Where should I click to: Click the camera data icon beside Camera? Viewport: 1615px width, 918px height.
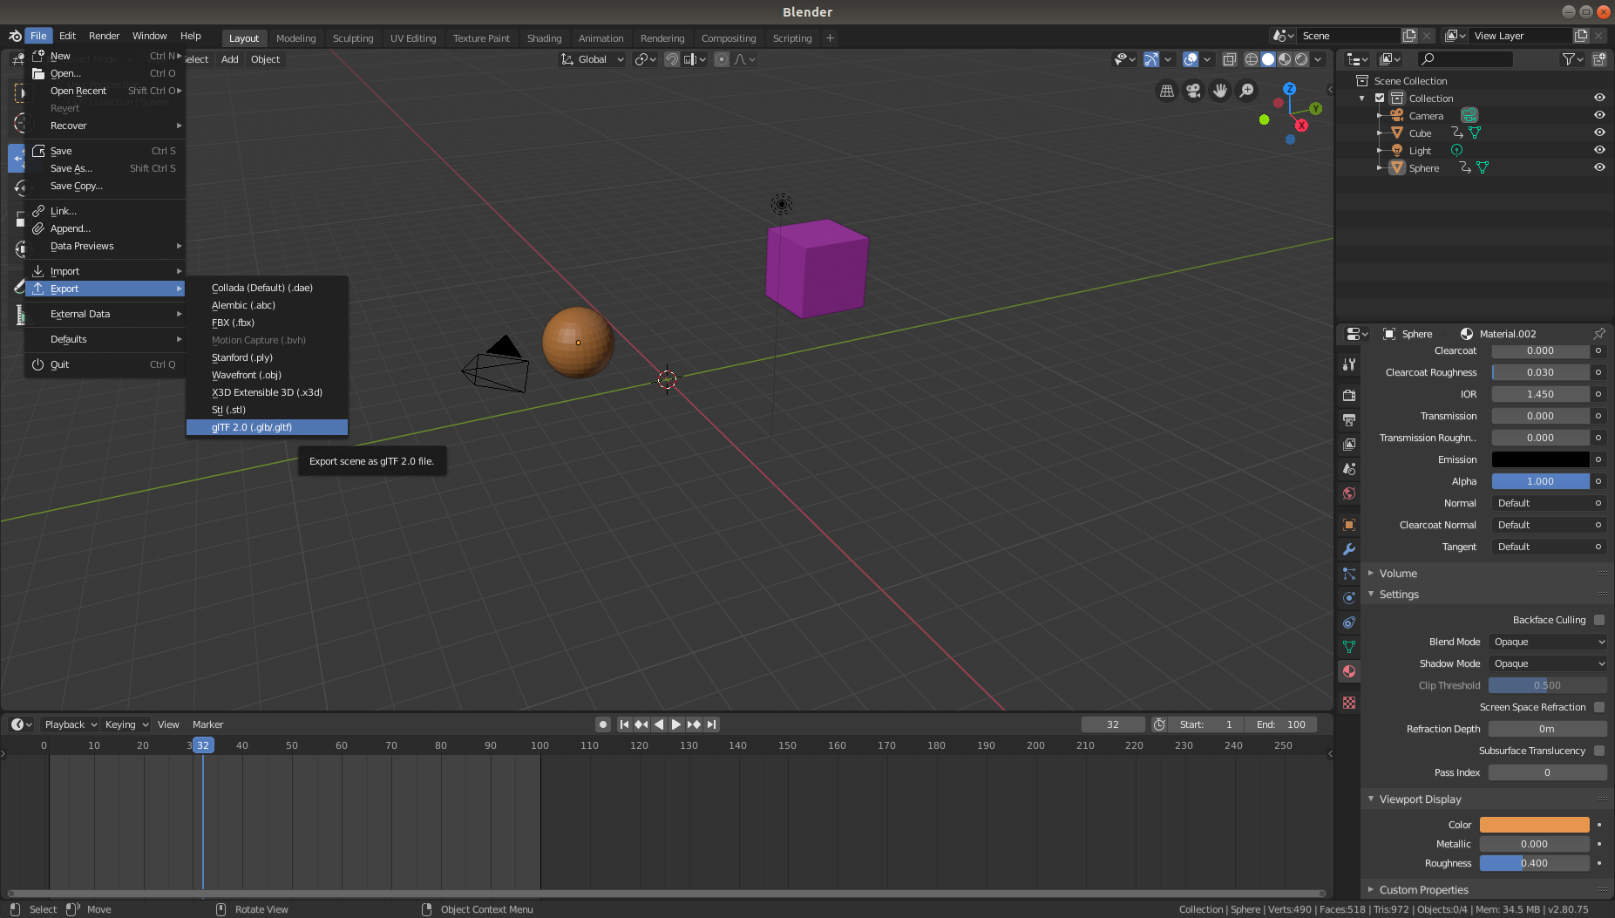point(1469,116)
